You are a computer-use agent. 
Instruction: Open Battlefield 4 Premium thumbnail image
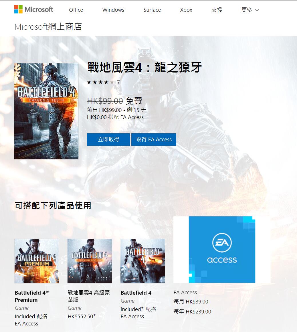pyautogui.click(x=37, y=261)
